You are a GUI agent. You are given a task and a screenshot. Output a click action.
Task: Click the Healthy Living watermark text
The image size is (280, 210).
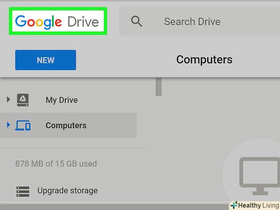click(x=258, y=205)
